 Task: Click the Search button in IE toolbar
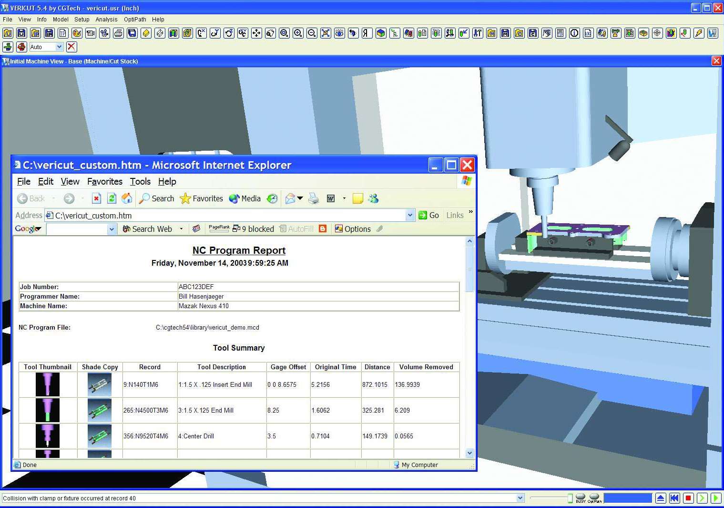[x=157, y=198]
